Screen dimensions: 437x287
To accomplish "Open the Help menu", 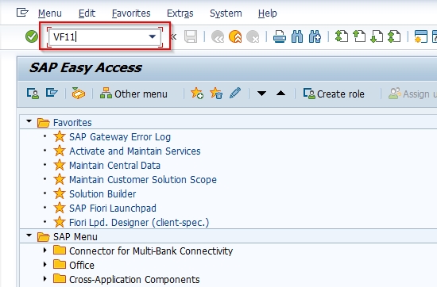I will 268,13.
